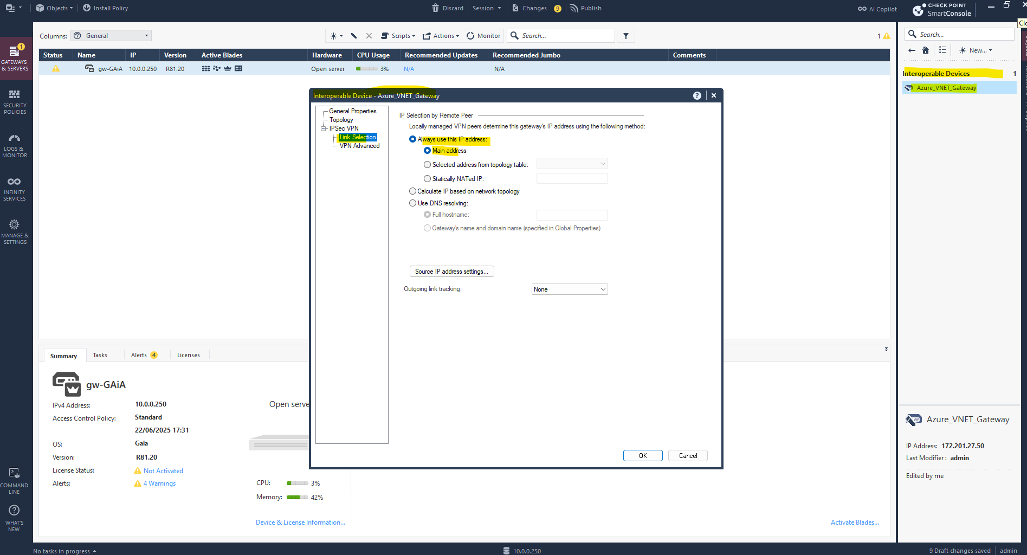Screen dimensions: 1027x555
Task: Collapse IPSec VPN tree node
Action: click(x=324, y=128)
